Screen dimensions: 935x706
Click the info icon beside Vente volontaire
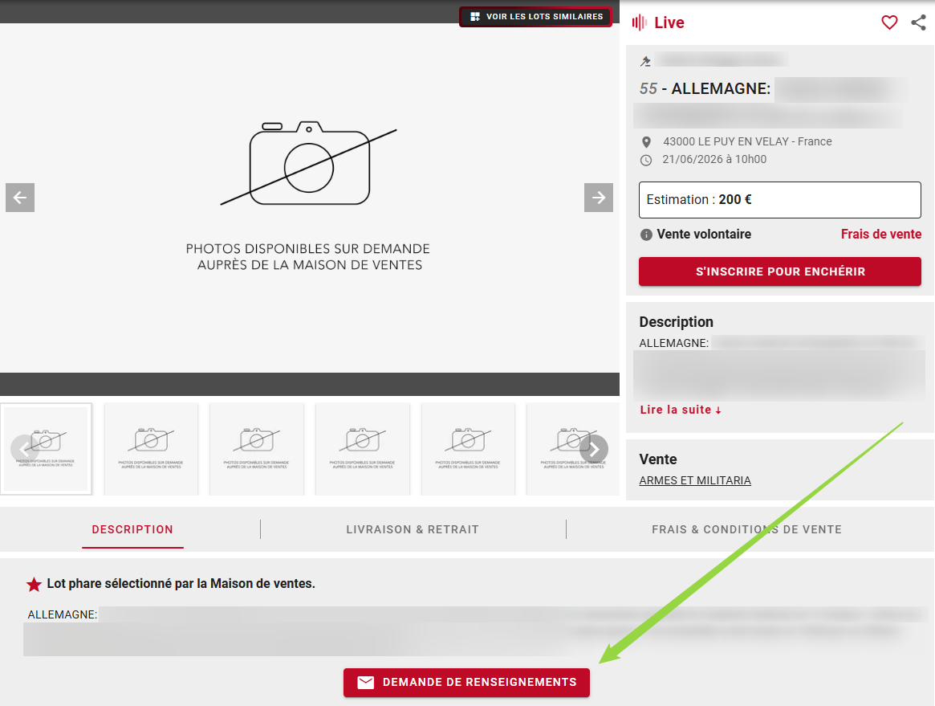point(646,235)
